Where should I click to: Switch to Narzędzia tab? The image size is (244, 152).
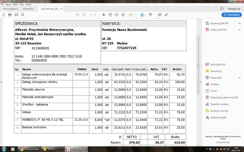click(x=28, y=9)
